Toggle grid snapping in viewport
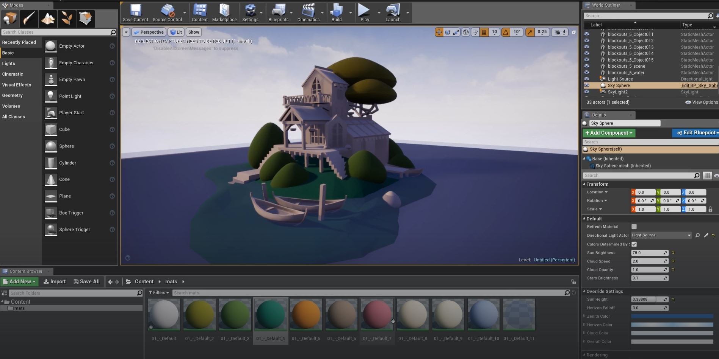The image size is (719, 359). point(484,32)
